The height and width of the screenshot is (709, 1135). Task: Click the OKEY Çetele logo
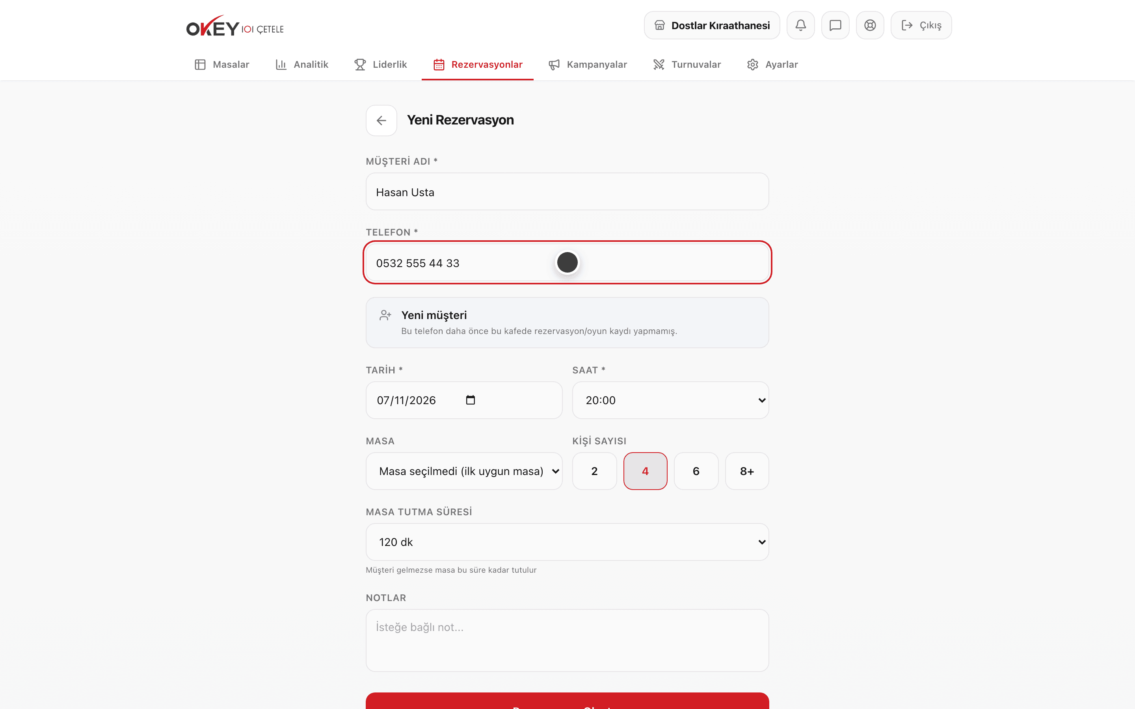235,26
